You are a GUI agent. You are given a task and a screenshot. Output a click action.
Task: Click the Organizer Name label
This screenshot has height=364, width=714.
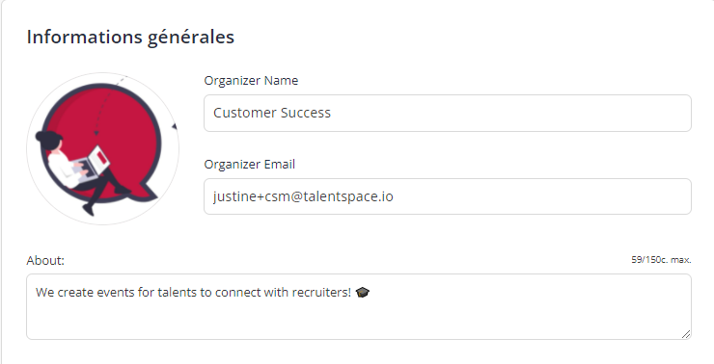pyautogui.click(x=251, y=81)
